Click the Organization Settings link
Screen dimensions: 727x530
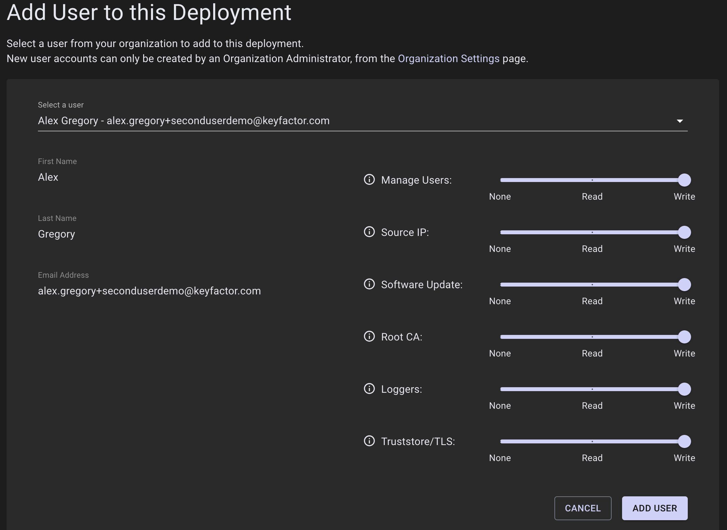click(448, 58)
